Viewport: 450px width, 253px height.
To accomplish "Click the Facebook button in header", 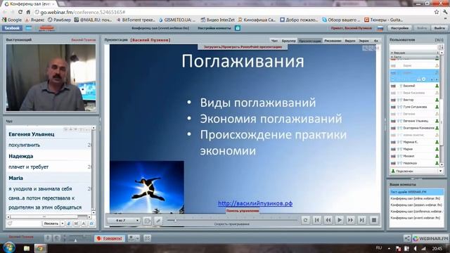I will (12, 28).
